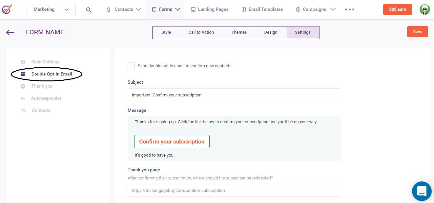Open the Intercom chat bubble
Viewport: 434px width, 203px height.
click(x=422, y=191)
